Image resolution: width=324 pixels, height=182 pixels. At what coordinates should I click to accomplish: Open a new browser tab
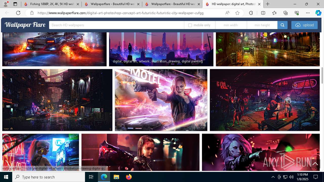[268, 4]
